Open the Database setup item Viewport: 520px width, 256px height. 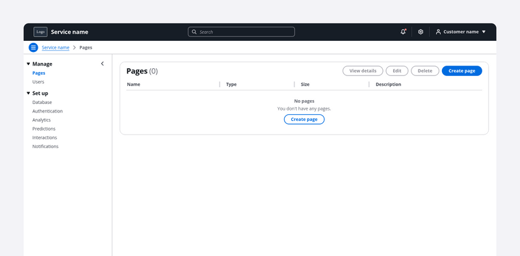(x=42, y=102)
